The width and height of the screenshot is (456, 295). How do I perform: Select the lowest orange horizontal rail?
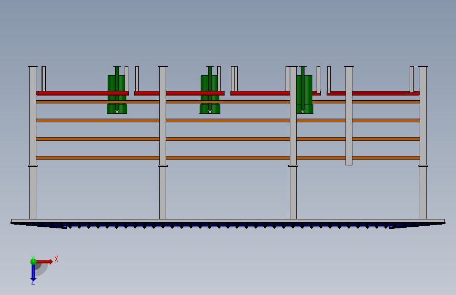tap(228, 157)
